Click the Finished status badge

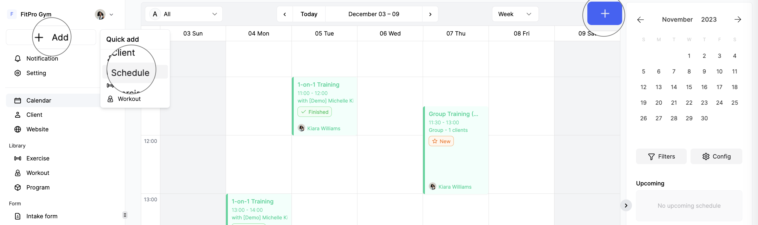click(314, 112)
